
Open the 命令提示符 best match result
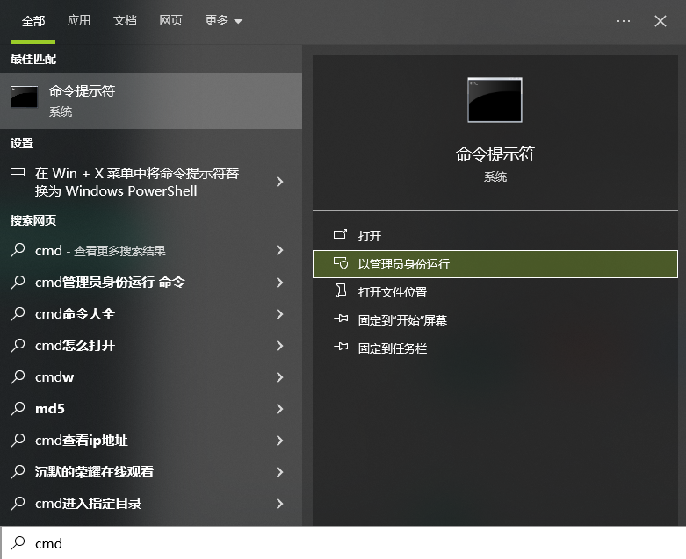151,101
